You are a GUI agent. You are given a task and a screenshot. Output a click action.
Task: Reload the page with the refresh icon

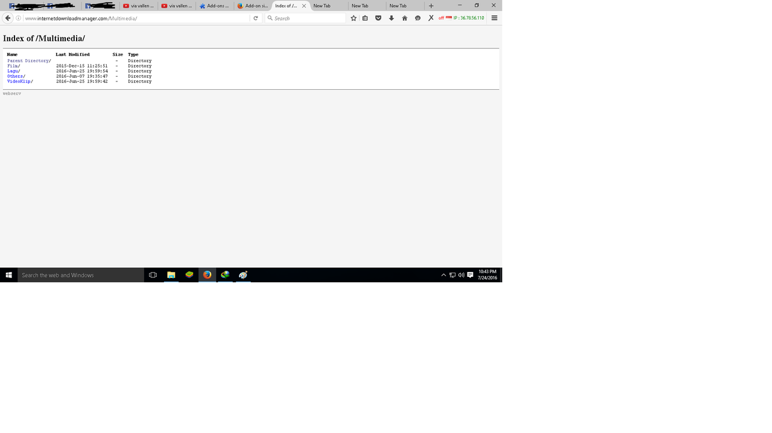(x=256, y=18)
